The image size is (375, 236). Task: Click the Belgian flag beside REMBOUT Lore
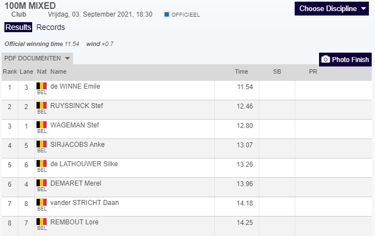coord(42,222)
